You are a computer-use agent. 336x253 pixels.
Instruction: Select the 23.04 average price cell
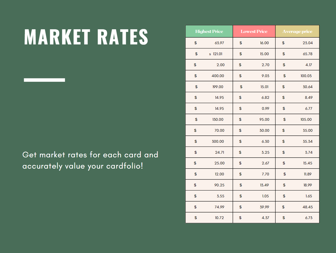pos(297,43)
